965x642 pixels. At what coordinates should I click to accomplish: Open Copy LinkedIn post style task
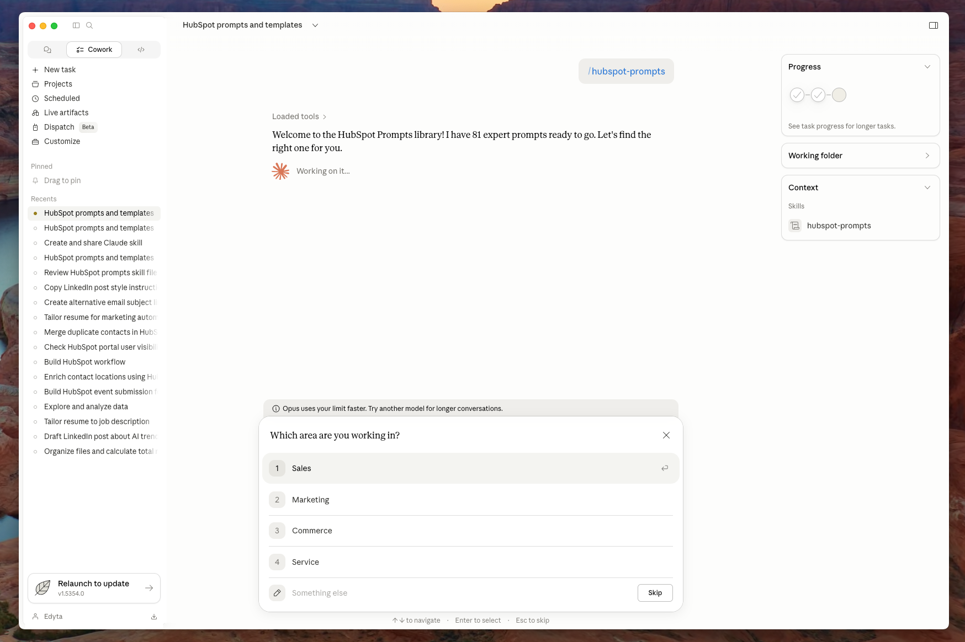(x=94, y=287)
